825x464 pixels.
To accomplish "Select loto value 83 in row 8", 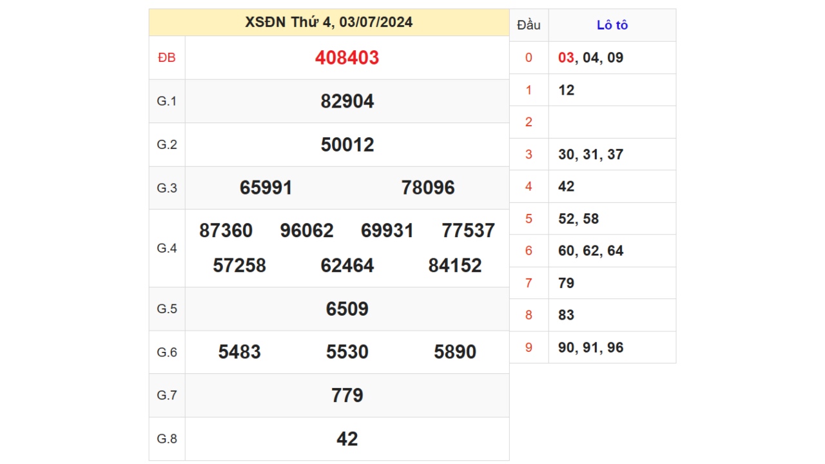I will pos(567,316).
